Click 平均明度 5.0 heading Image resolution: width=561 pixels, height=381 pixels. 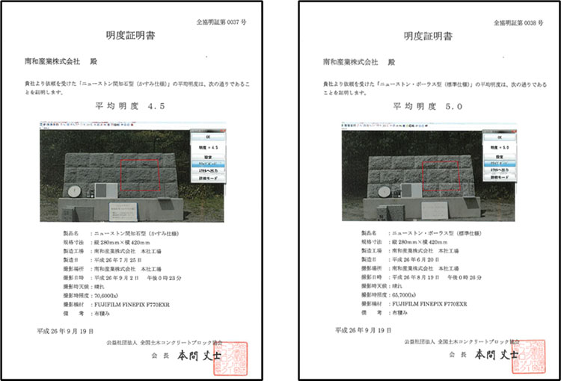[x=428, y=107]
